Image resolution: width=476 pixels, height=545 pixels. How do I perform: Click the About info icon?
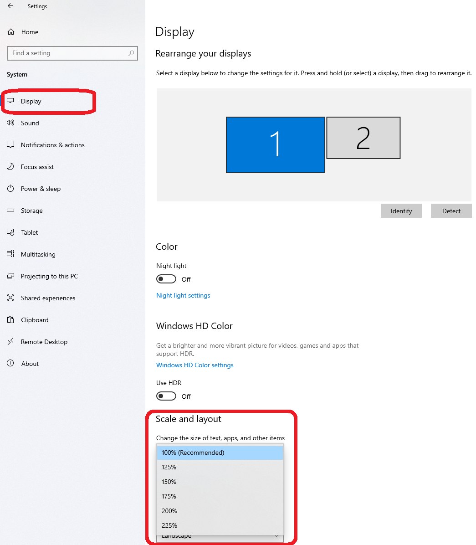coord(10,363)
